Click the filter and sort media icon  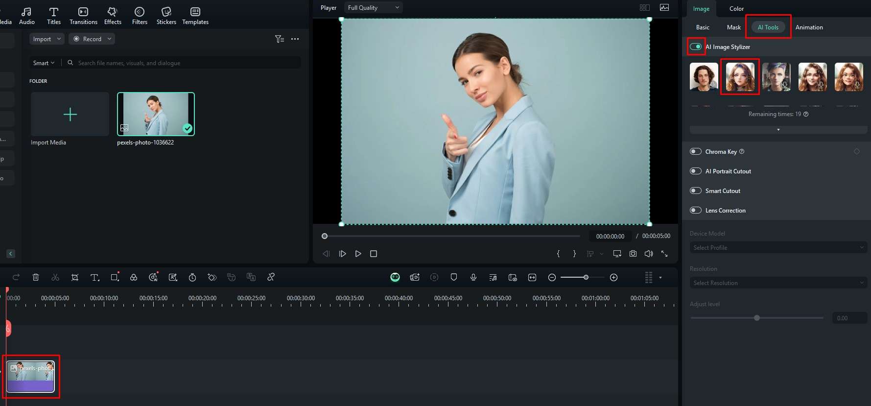pos(280,39)
